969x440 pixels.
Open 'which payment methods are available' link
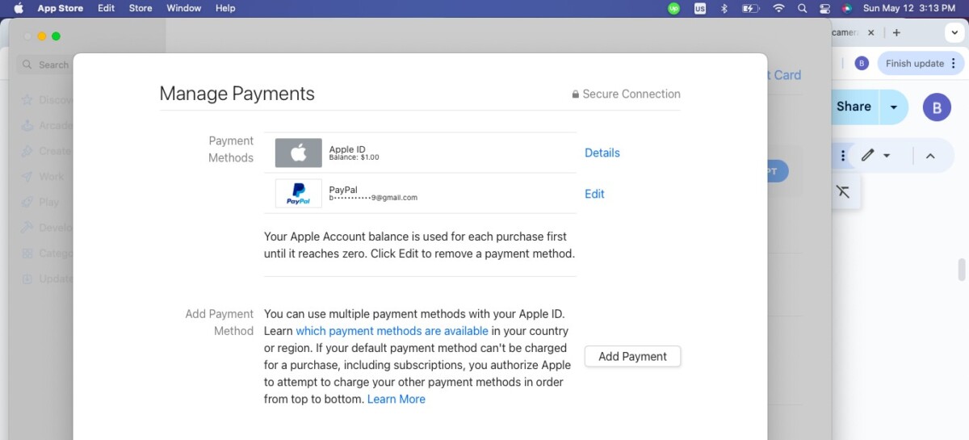point(392,331)
